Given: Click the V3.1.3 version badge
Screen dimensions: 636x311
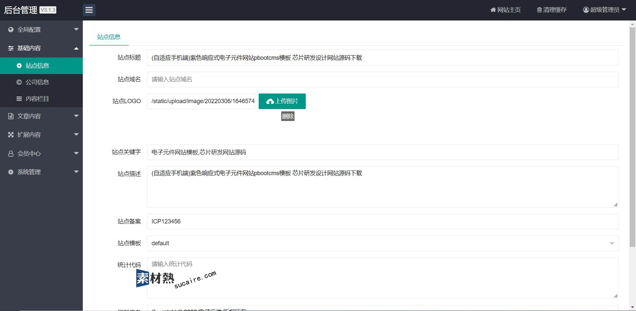Looking at the screenshot, I should (x=48, y=10).
